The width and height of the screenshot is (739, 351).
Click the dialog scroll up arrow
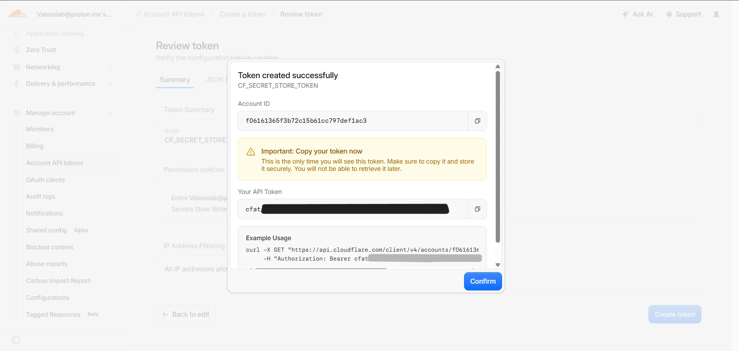(498, 67)
